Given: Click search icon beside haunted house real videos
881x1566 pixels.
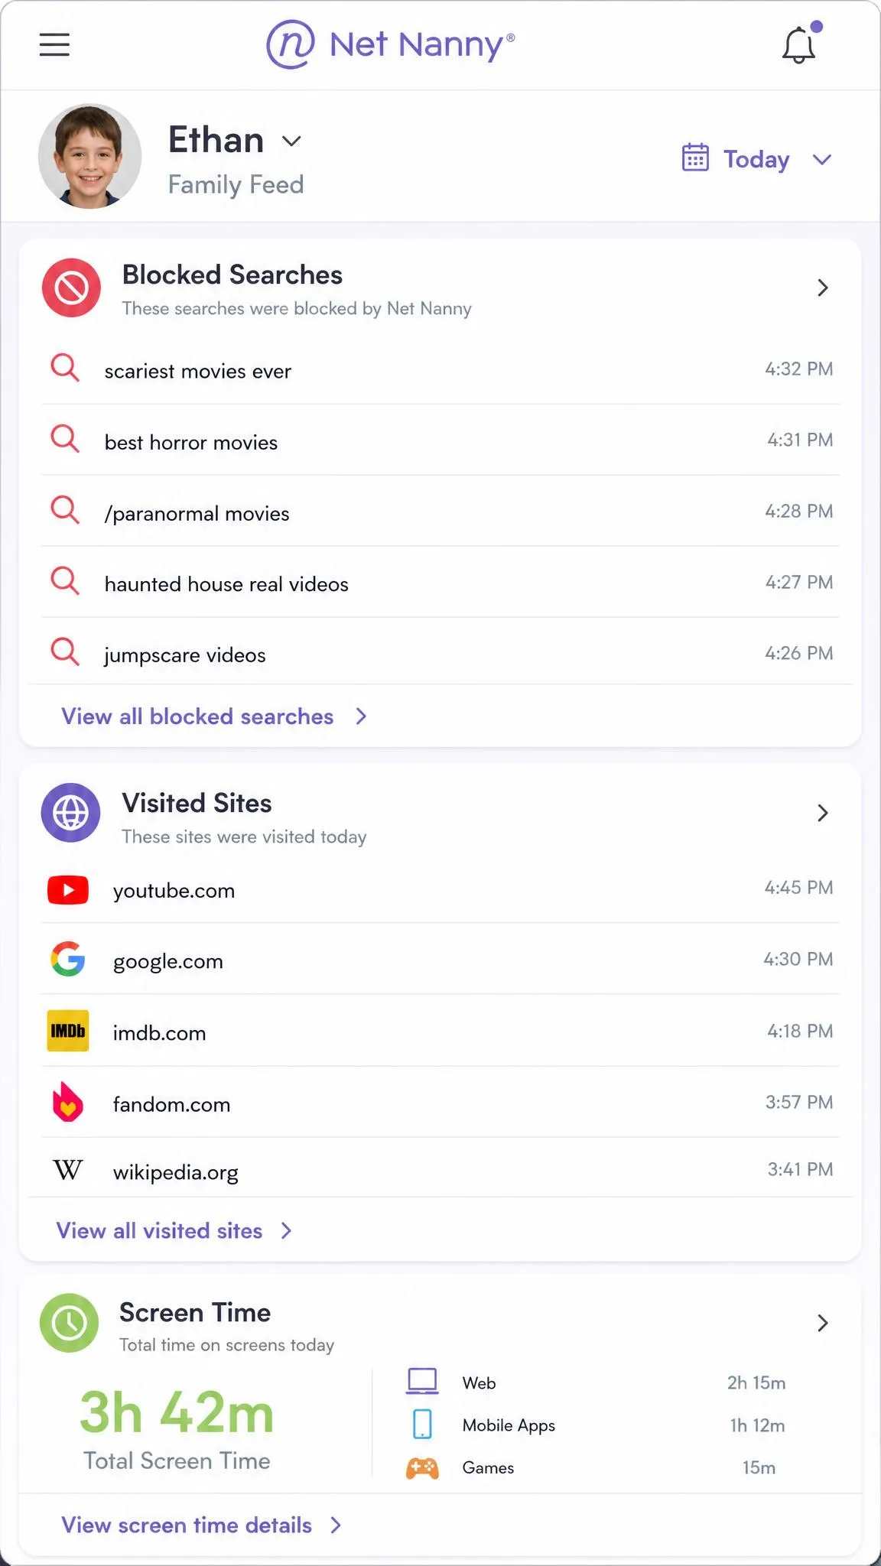Looking at the screenshot, I should tap(65, 580).
